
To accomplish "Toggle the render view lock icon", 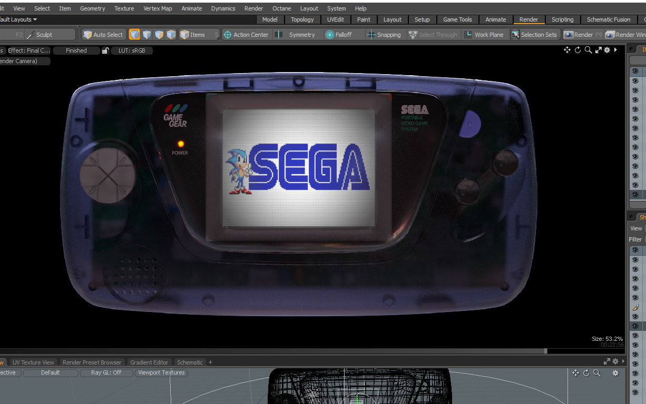I will tap(105, 50).
